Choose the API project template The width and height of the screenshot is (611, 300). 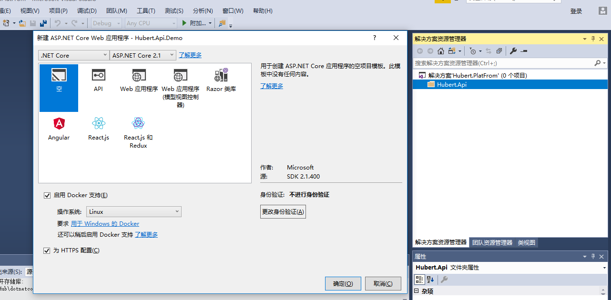coord(98,80)
